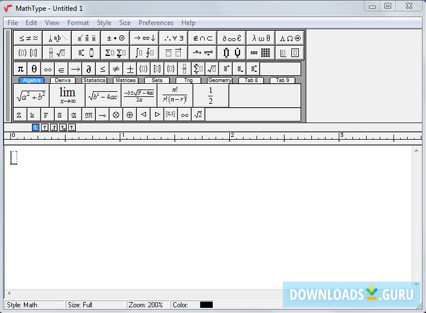Open the lowercase Greek letters palette
Viewport: 426px width, 313px height.
[x=261, y=38]
